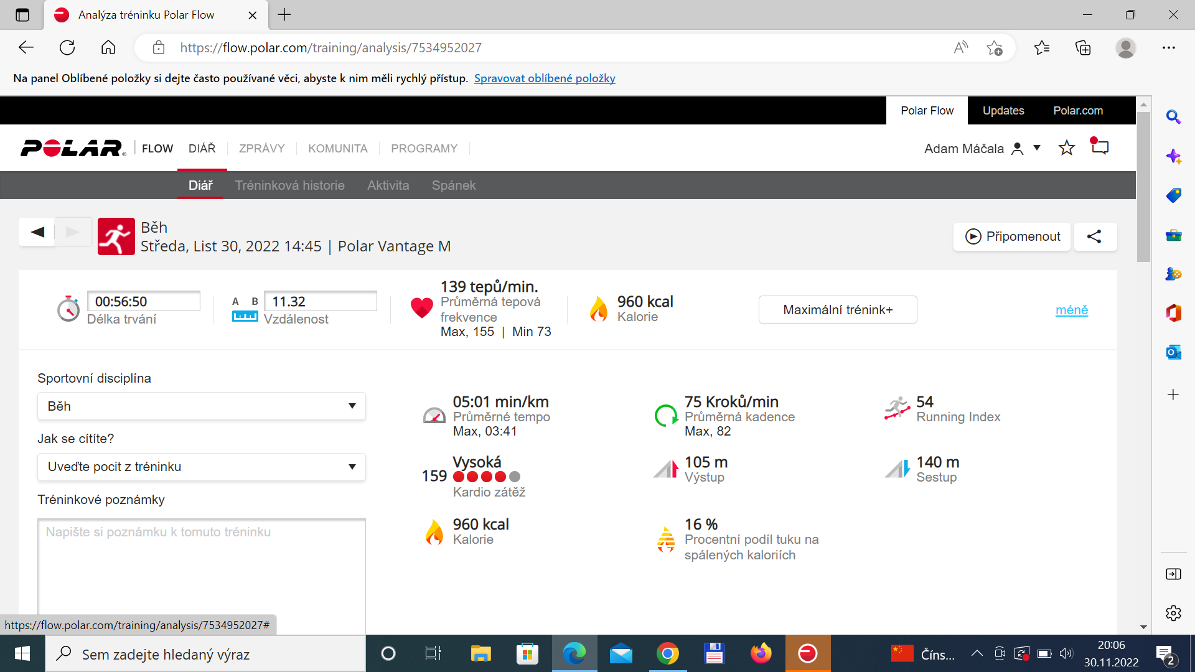1195x672 pixels.
Task: Click the Polar logo
Action: 73,148
